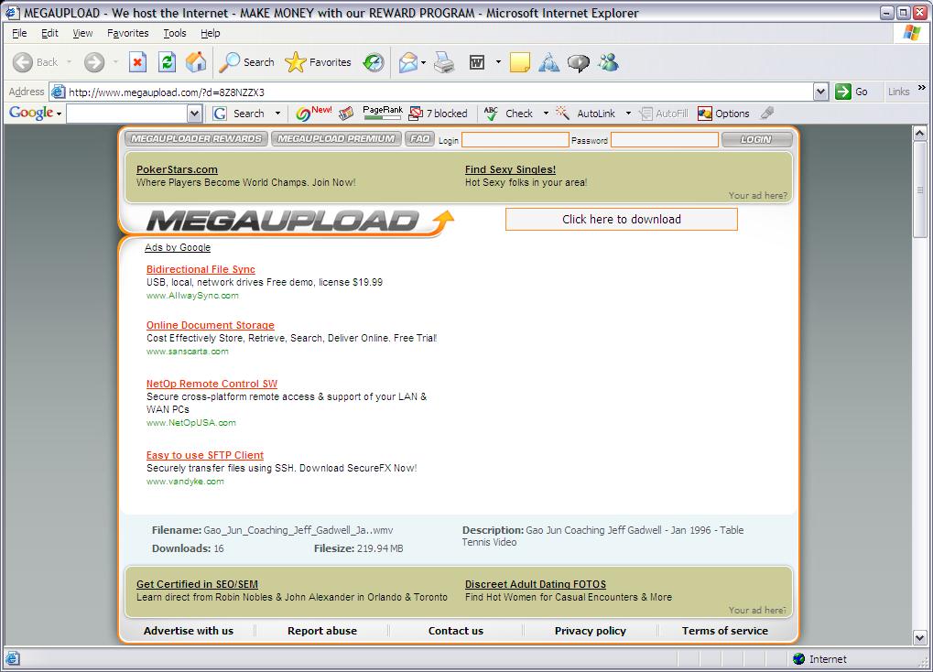933x672 pixels.
Task: Click the Login username field
Action: 515,140
